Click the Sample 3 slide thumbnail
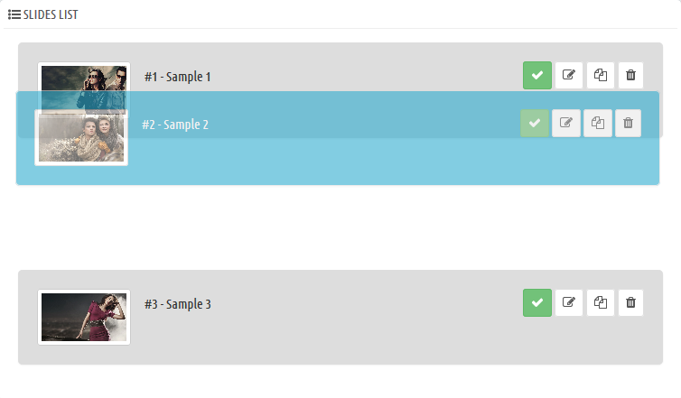The height and width of the screenshot is (398, 681). 84,317
